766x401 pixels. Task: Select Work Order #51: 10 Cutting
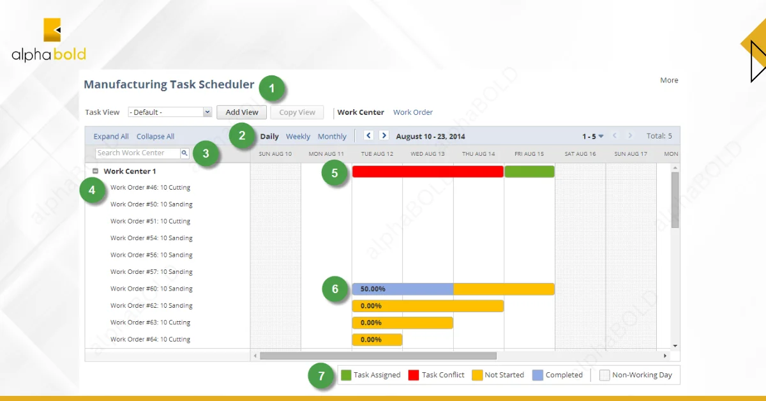[x=150, y=221]
